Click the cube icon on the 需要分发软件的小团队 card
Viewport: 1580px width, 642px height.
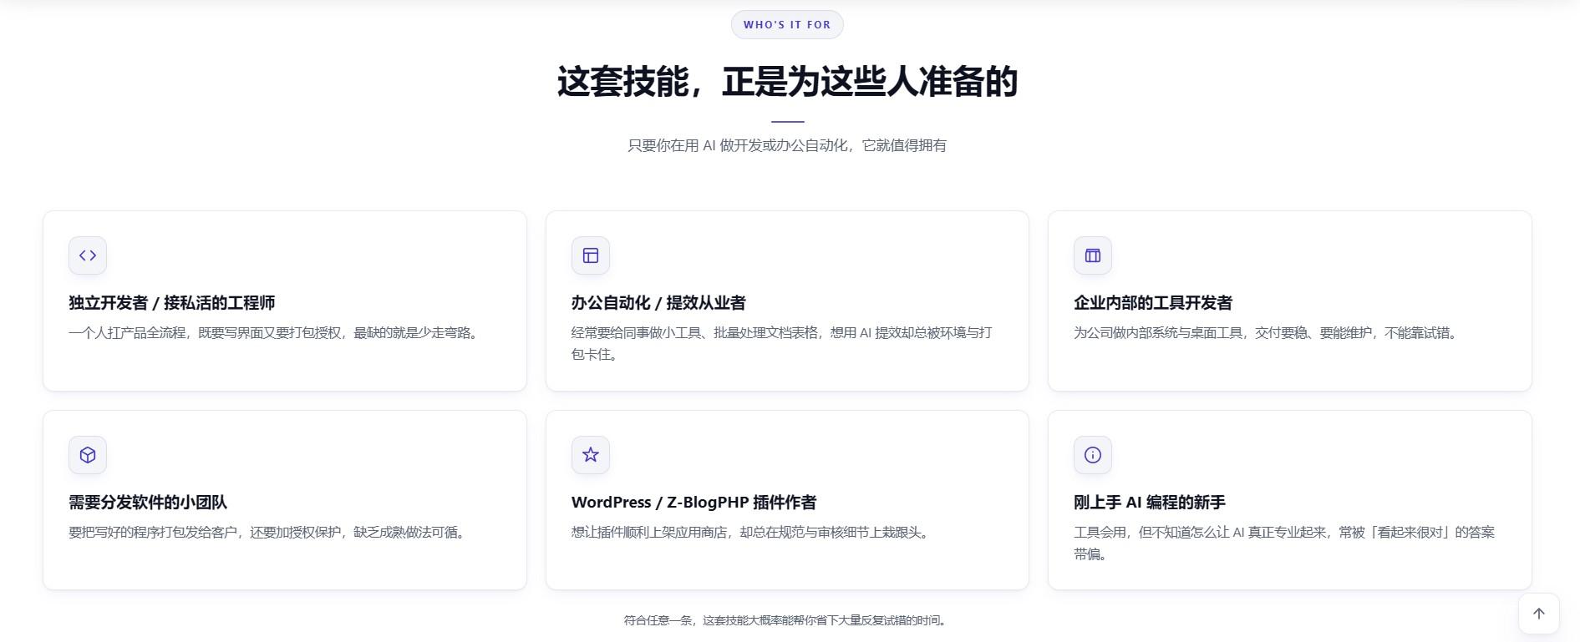click(88, 455)
